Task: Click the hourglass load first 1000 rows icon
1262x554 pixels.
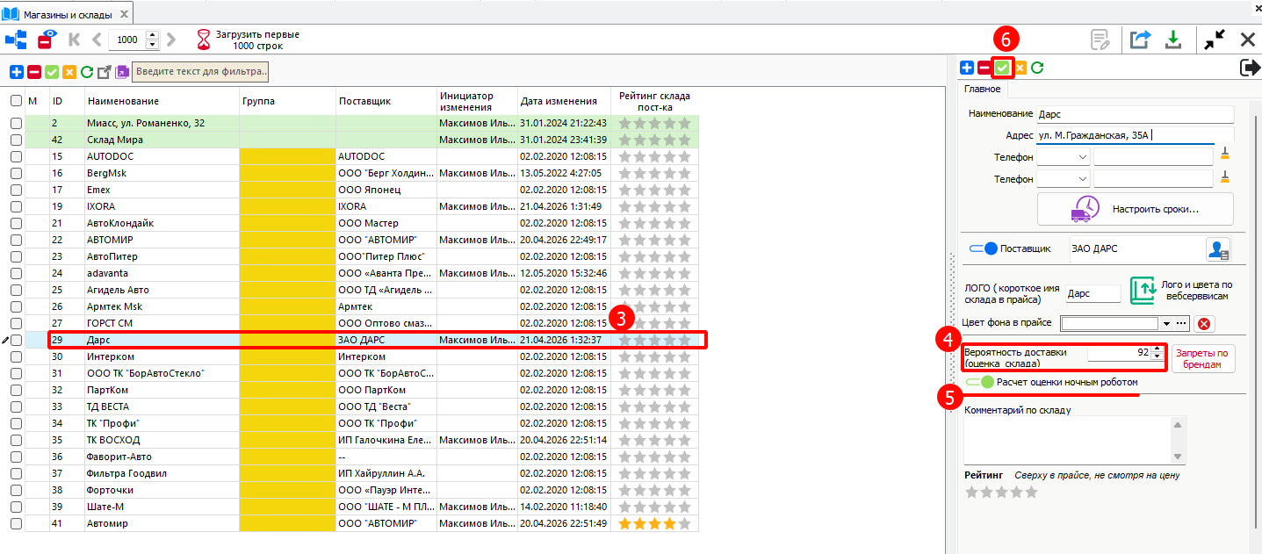Action: [x=204, y=40]
